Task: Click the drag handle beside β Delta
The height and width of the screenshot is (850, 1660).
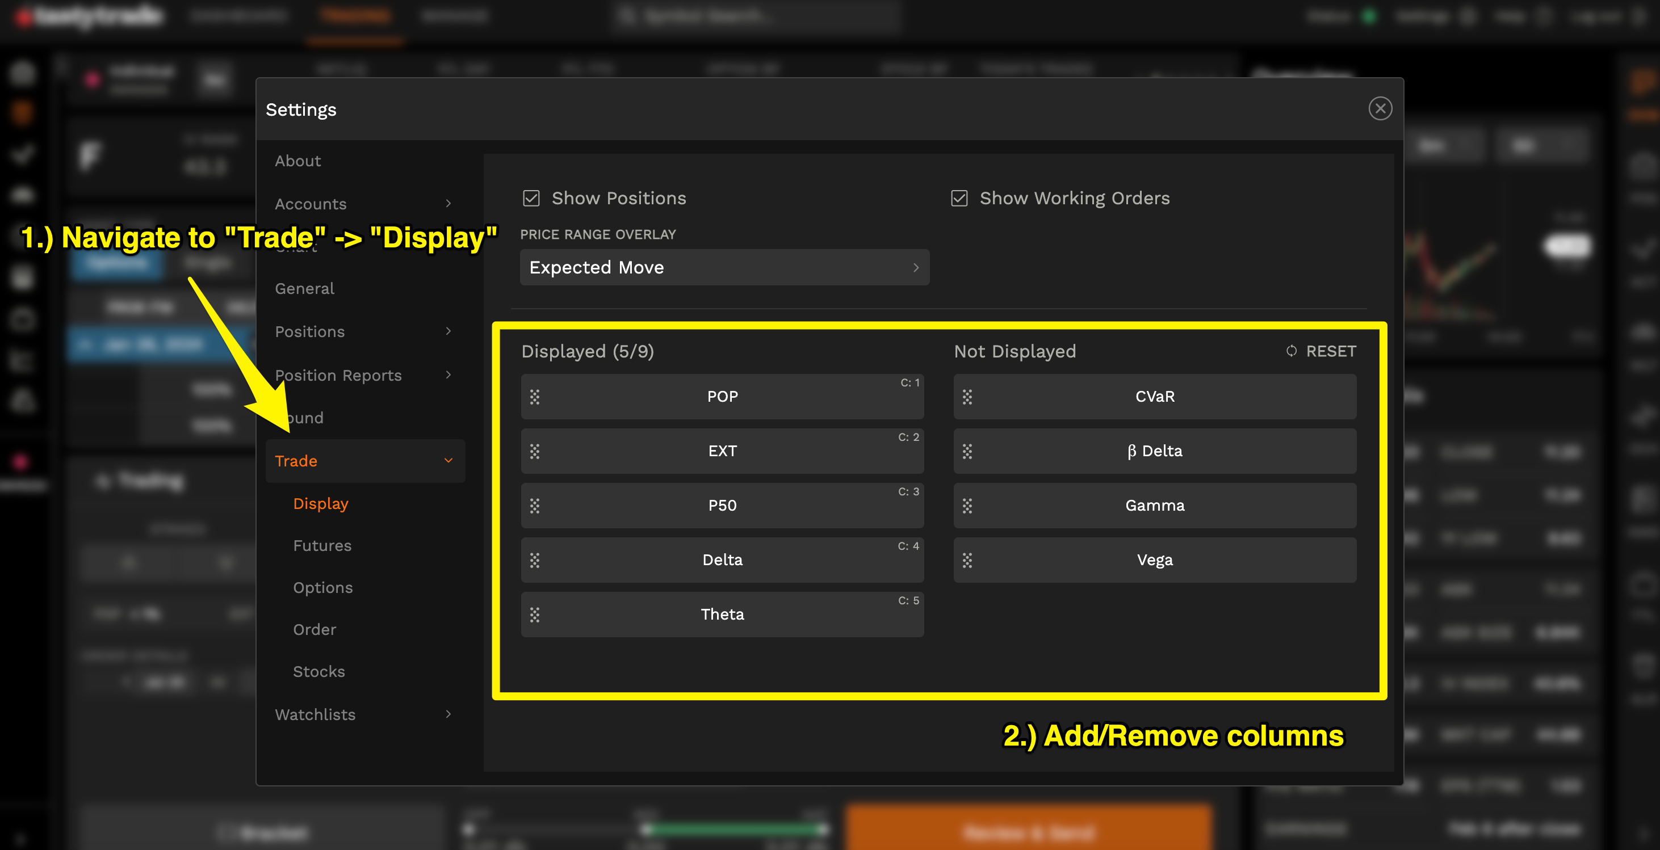Action: 968,452
